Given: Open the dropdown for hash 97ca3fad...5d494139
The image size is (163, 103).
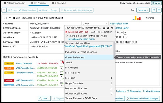Looking at the screenshot, I should pyautogui.click(x=61, y=81).
